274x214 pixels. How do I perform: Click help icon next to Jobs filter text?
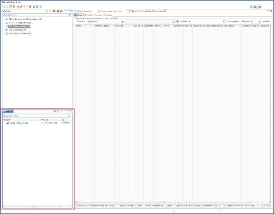coord(70,15)
